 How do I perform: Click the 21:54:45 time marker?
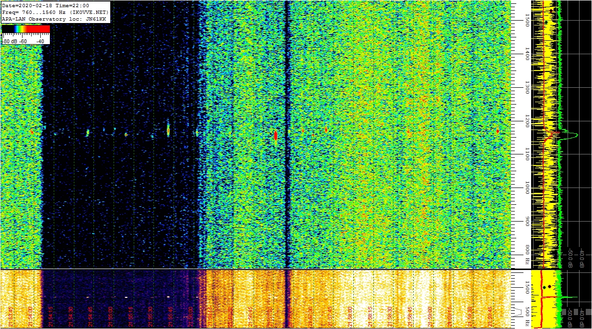pos(91,317)
